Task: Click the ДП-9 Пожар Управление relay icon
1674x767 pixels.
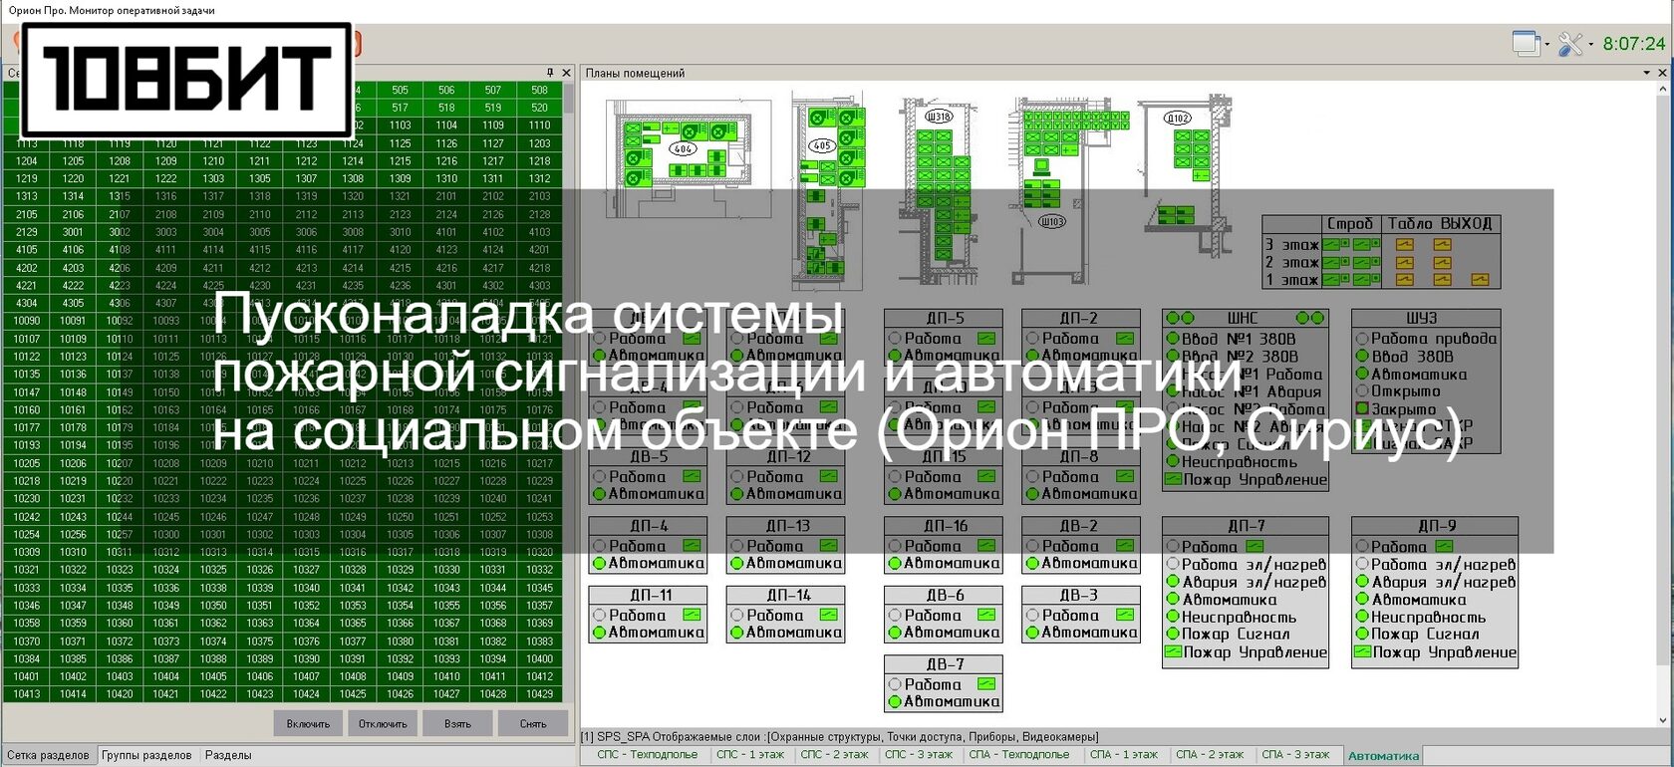Action: click(x=1362, y=652)
